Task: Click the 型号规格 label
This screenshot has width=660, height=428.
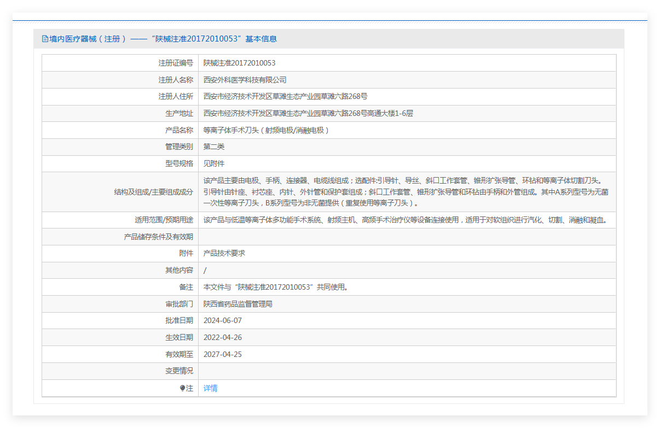Action: tap(179, 163)
